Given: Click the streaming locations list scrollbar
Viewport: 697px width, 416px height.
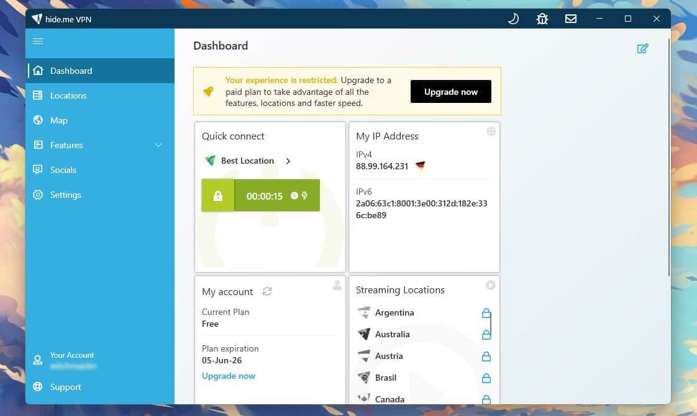Looking at the screenshot, I should 491,324.
